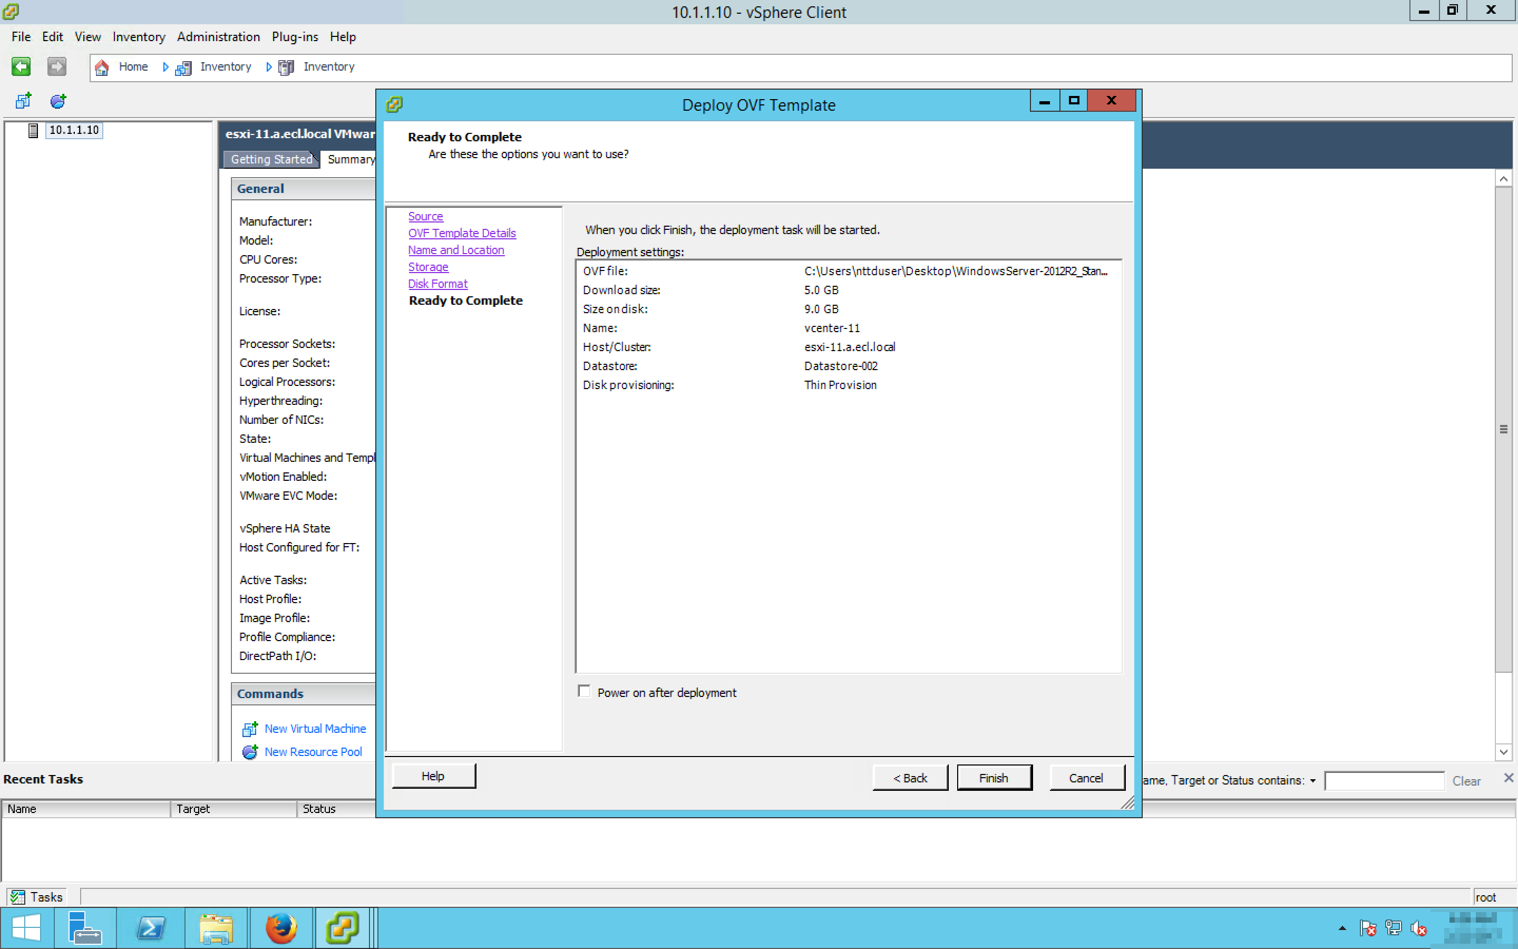The image size is (1518, 949).
Task: Open File Explorer from the taskbar
Action: click(x=216, y=928)
